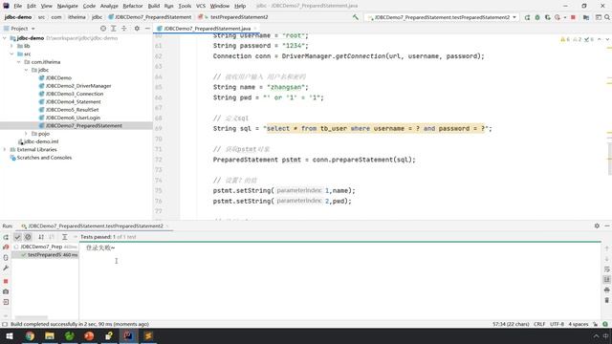Click Collapse All in the Project panel header
This screenshot has height=344, width=612.
(x=124, y=29)
